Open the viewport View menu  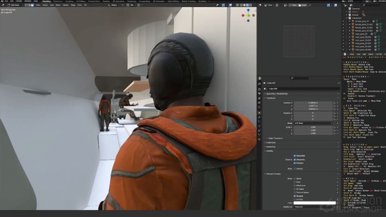coord(38,5)
